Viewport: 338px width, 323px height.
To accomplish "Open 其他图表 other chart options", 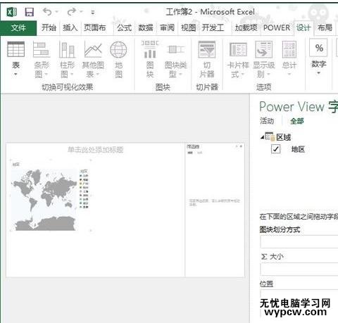I will 93,59.
